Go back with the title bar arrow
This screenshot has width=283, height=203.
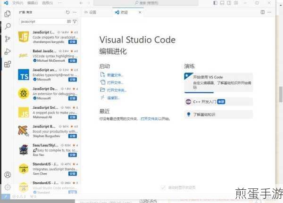(x=81, y=3)
